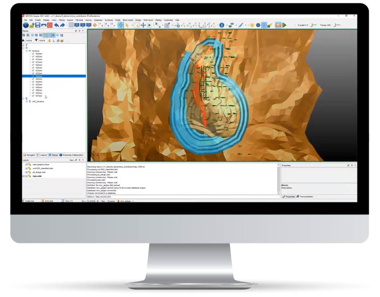380x297 pixels.
Task: Open the new_jadges database dropdown
Action: tap(133, 201)
